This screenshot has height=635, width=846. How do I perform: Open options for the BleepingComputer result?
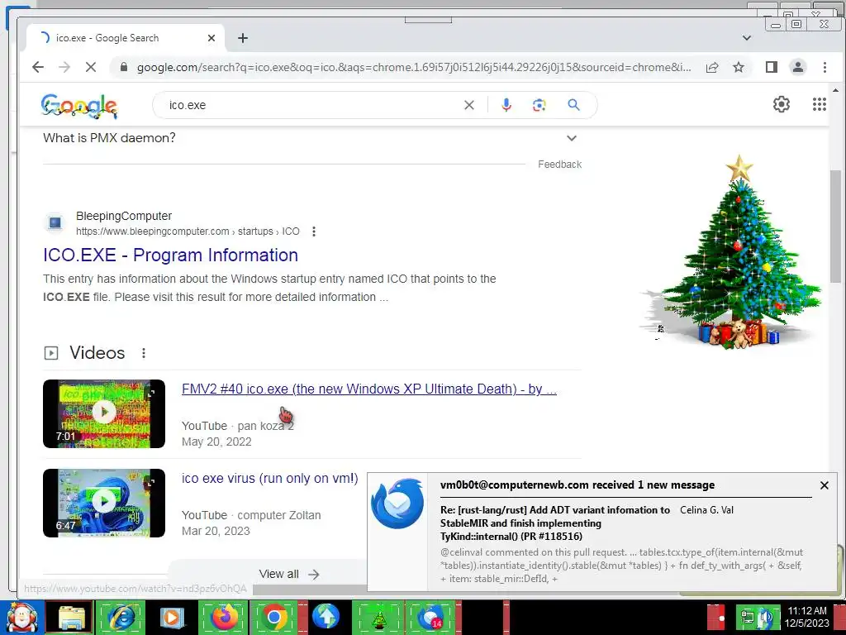pos(314,232)
